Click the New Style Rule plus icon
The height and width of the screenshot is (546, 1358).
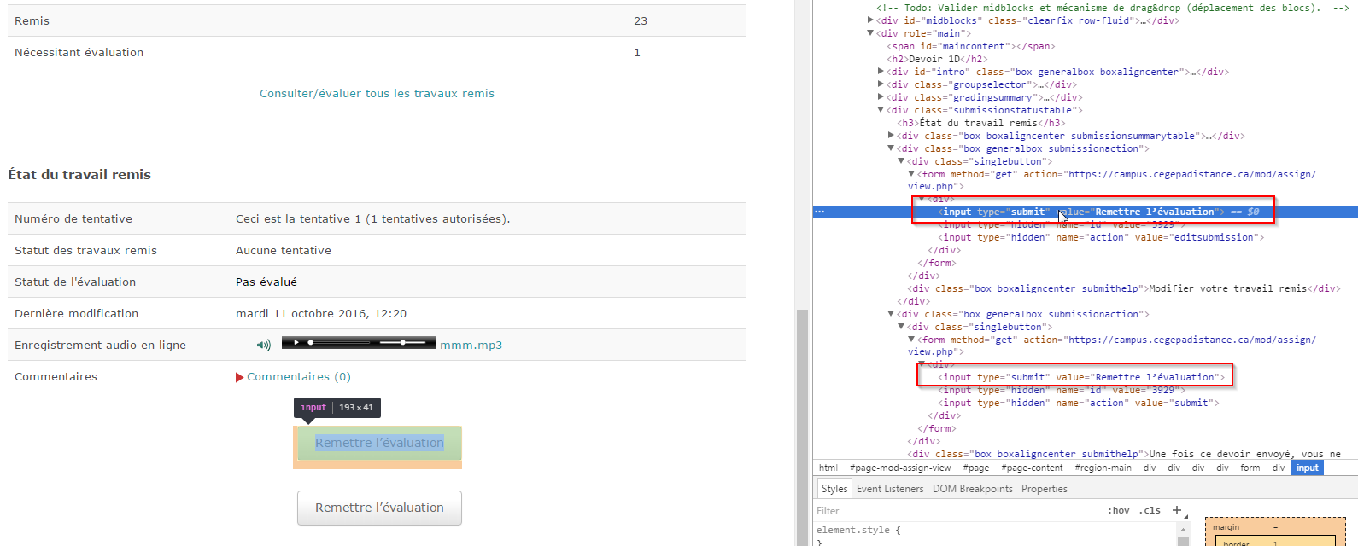tap(1177, 510)
